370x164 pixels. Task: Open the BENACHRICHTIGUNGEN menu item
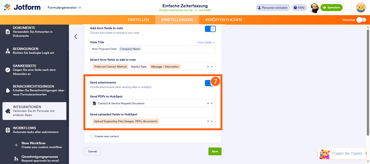tap(34, 91)
